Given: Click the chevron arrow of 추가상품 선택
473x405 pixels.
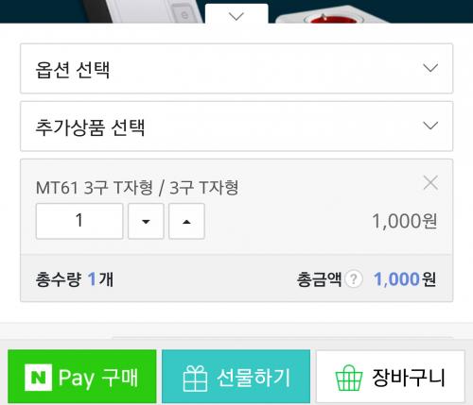Looking at the screenshot, I should [x=430, y=126].
